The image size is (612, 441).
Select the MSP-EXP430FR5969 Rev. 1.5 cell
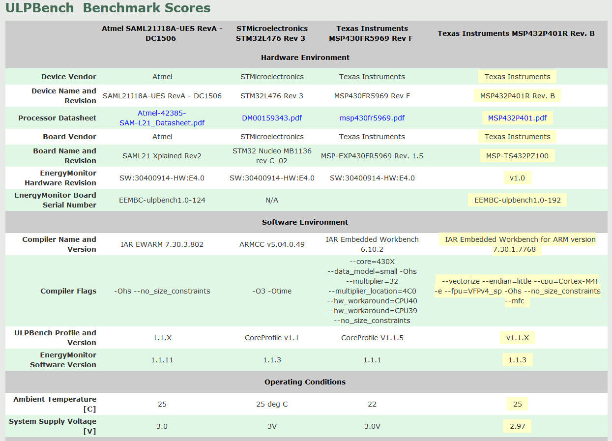pos(372,156)
